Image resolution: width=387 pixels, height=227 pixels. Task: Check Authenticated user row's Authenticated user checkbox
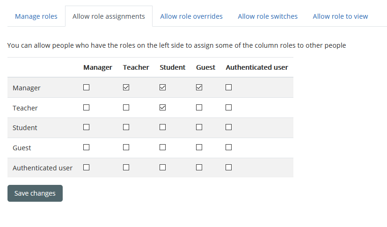tap(228, 168)
